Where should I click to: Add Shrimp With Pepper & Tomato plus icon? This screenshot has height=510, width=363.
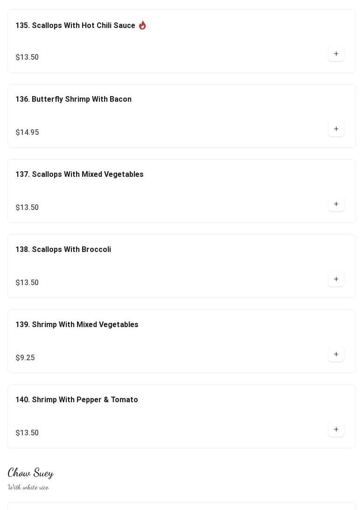336,429
